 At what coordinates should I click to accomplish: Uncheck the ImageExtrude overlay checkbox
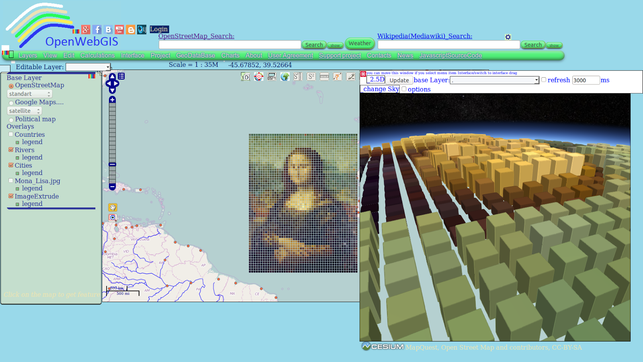pyautogui.click(x=11, y=196)
